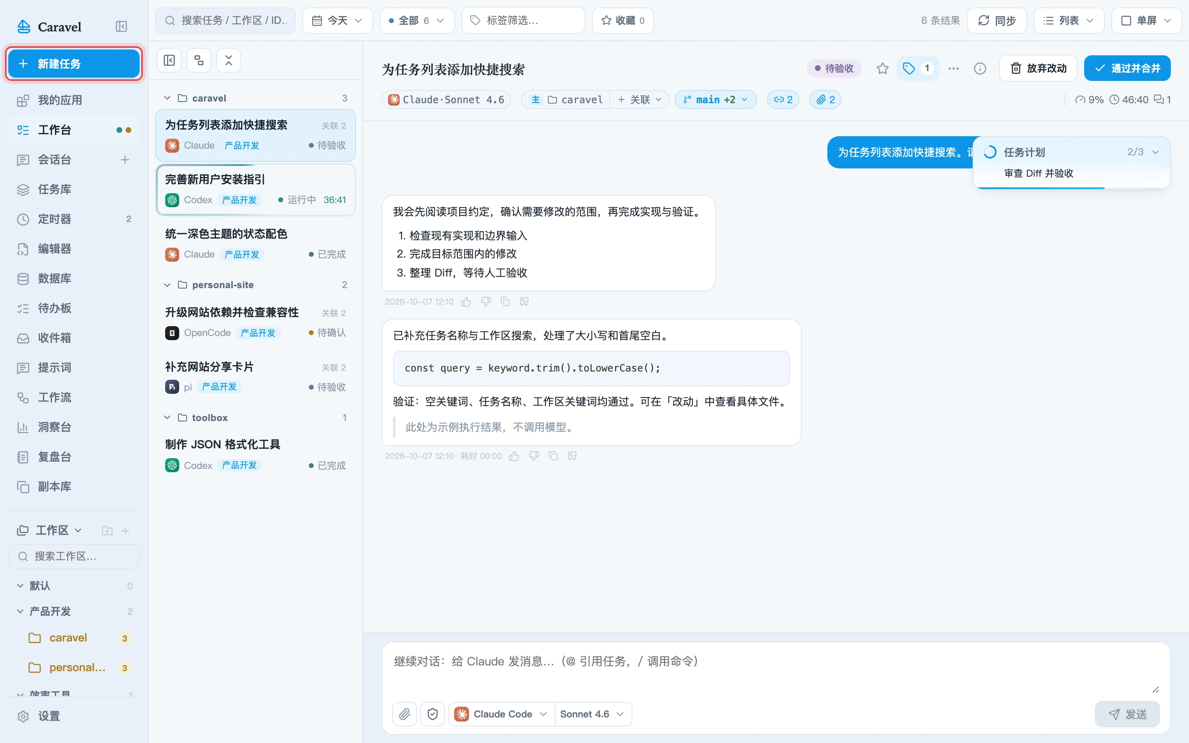
Task: Collapse the personal-site task group
Action: tap(167, 285)
